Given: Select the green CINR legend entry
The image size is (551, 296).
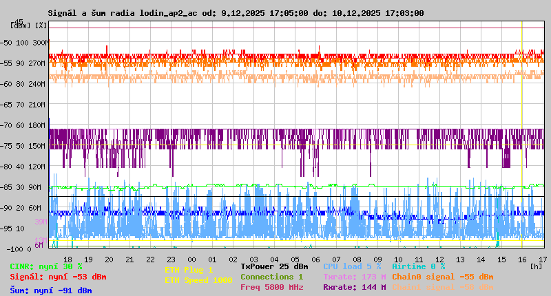Looking at the screenshot, I should click(46, 266).
